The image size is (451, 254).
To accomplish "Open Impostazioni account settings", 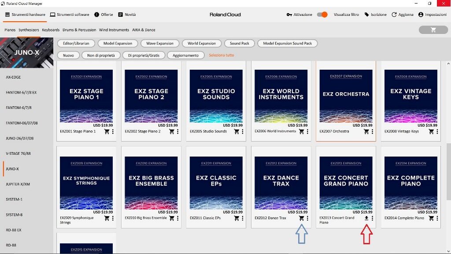I will 433,15.
